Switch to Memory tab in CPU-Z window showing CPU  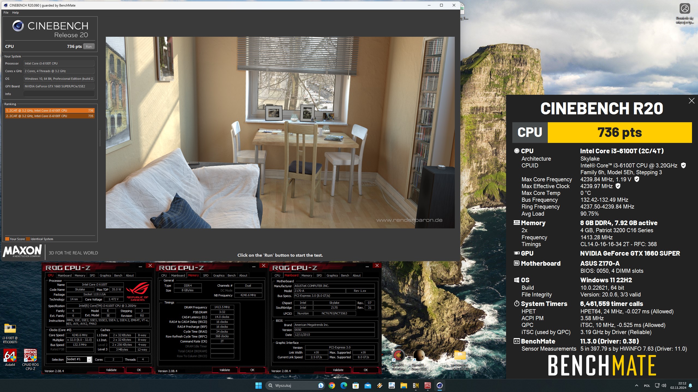[80, 275]
